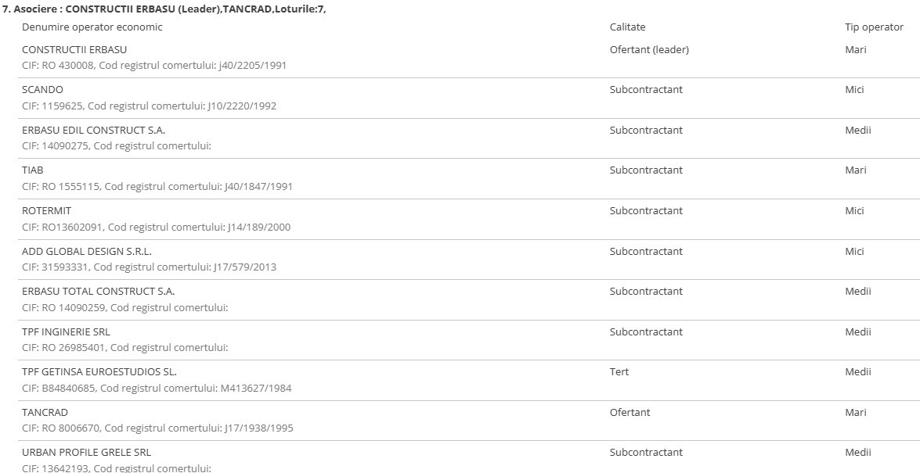The width and height of the screenshot is (920, 473).
Task: Click ERBASU EDIL CONSTRUCT S.A. entry
Action: tap(93, 130)
